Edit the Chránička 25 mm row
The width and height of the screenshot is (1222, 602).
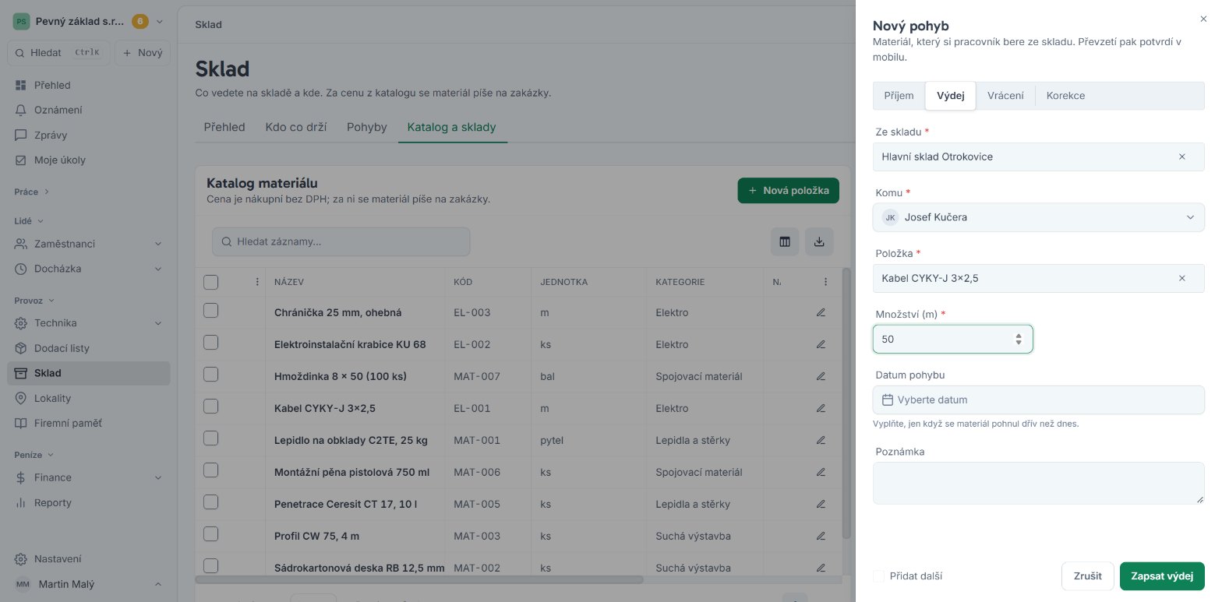click(821, 312)
